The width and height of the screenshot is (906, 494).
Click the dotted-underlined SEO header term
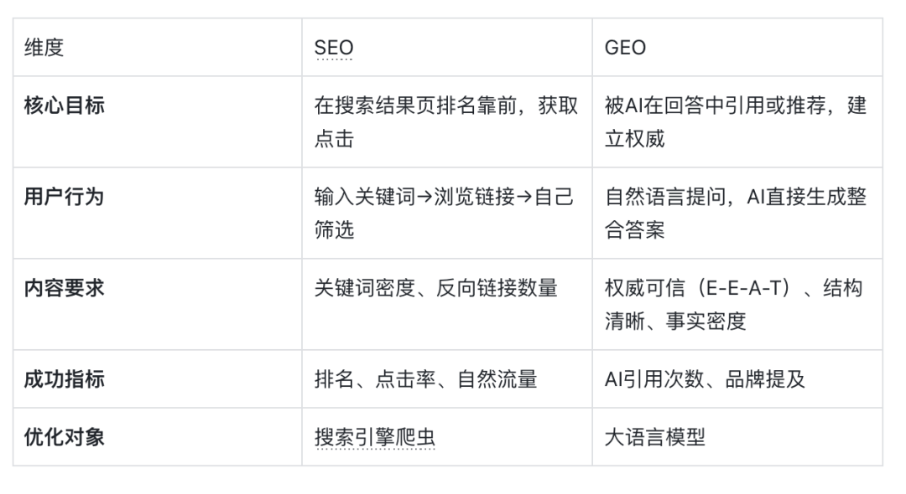[x=333, y=47]
